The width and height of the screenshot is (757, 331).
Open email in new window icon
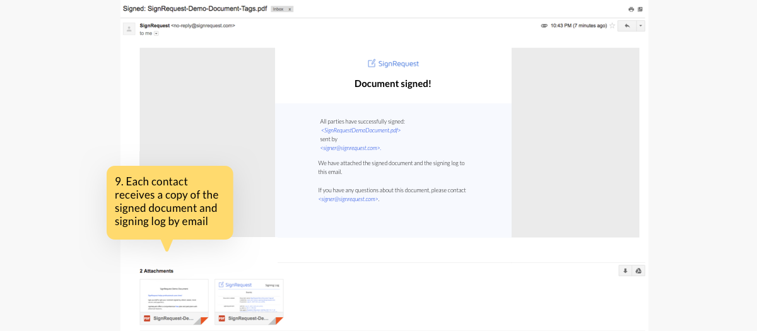(640, 9)
